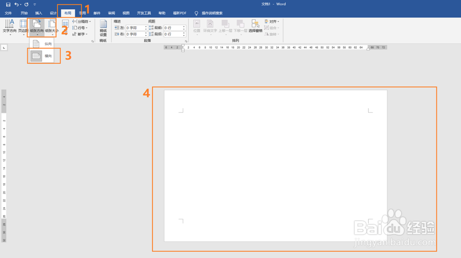Image resolution: width=461 pixels, height=258 pixels.
Task: Open the 位置 position tool
Action: click(197, 27)
